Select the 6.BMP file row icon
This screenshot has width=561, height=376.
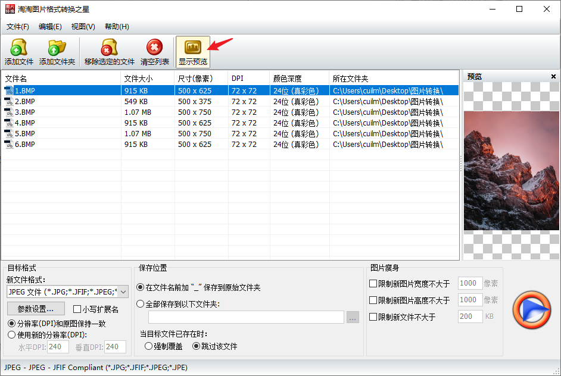pos(9,145)
